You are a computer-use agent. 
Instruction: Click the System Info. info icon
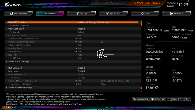(x=107, y=13)
